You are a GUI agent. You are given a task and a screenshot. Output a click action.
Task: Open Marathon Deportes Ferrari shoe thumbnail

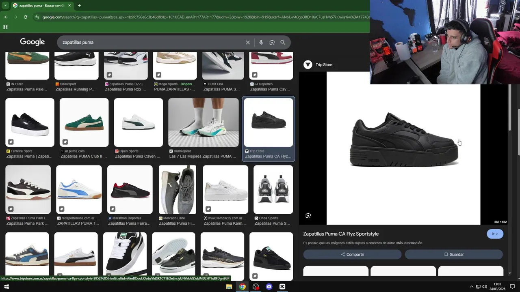130,189
